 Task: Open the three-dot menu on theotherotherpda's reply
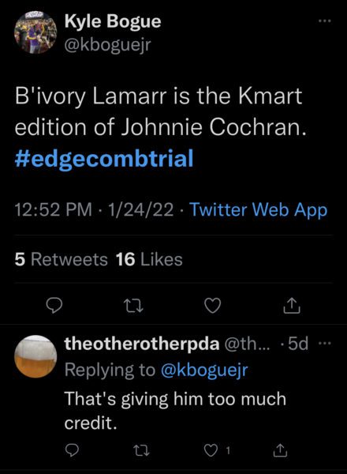point(325,343)
